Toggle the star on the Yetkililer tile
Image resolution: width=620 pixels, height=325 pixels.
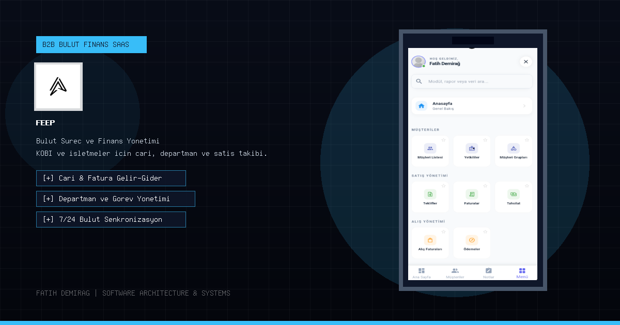[485, 140]
